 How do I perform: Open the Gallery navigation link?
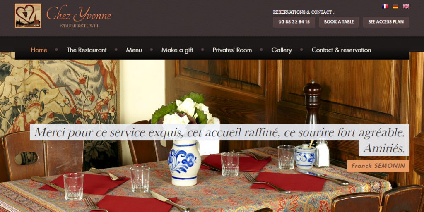[282, 50]
